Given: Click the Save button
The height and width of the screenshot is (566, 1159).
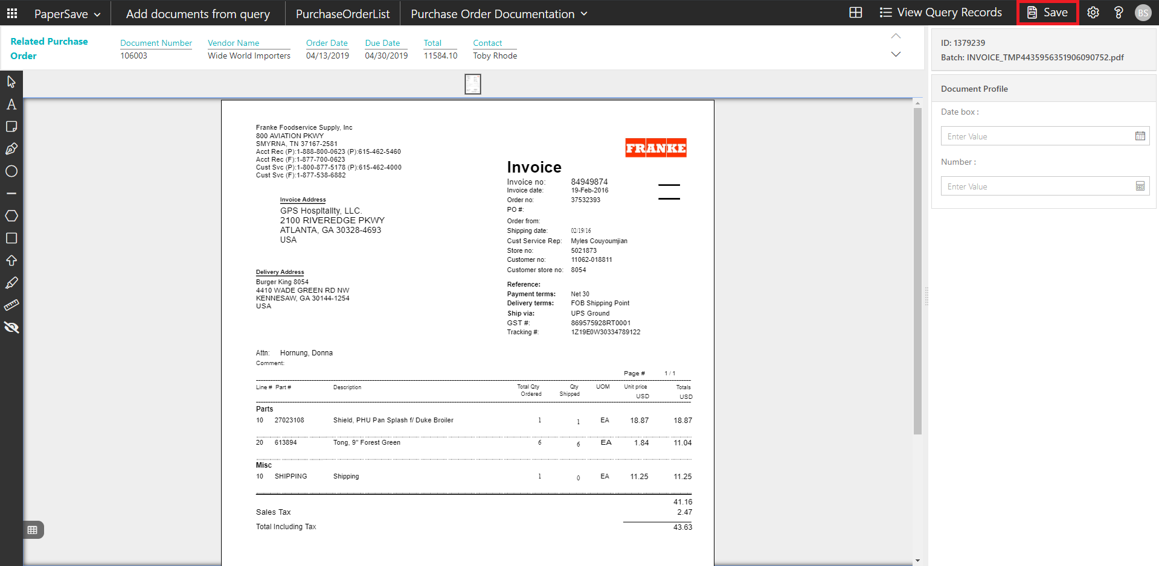Looking at the screenshot, I should (1048, 13).
